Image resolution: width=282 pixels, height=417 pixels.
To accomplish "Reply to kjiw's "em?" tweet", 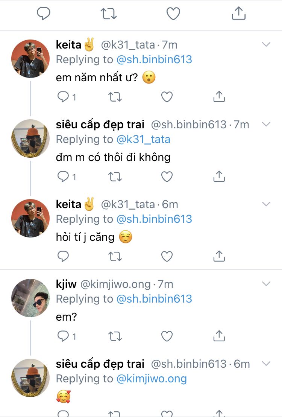I will tap(63, 336).
